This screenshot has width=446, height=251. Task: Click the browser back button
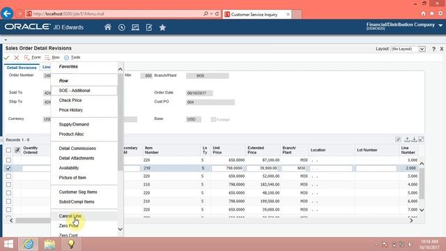[7, 13]
